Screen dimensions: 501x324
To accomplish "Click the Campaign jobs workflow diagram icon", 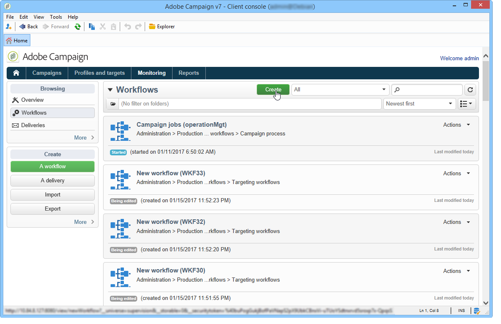I will 121,131.
